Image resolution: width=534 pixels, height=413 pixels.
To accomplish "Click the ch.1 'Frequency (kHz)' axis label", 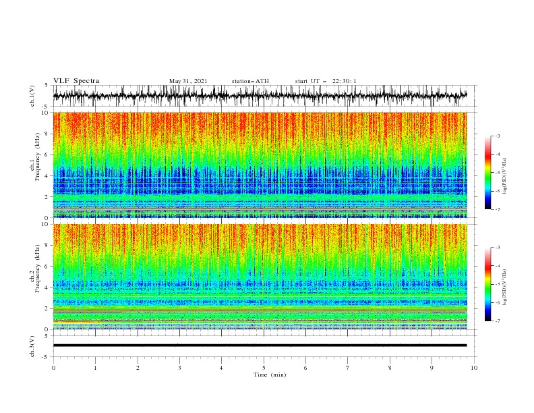I will 37,157.
